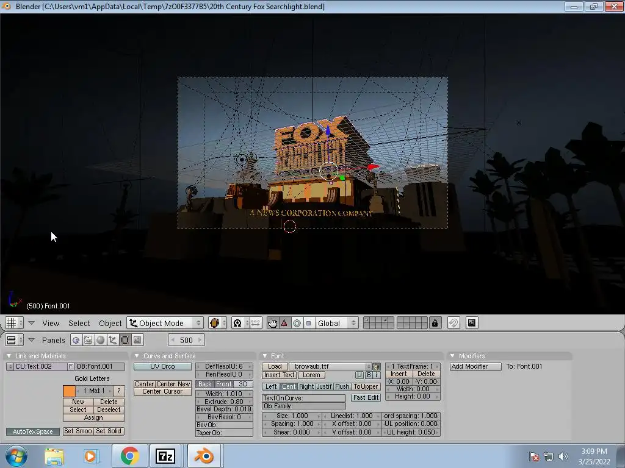Screen dimensions: 625x468
Task: Open the Object Mode dropdown
Action: tap(165, 323)
